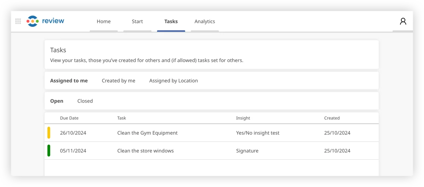Go to the Home tab
The height and width of the screenshot is (187, 424).
[x=104, y=22]
